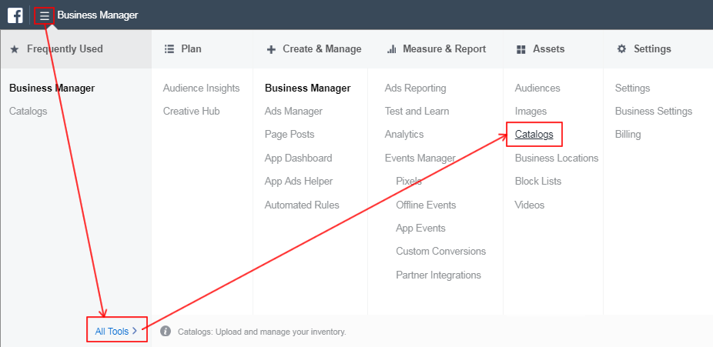Open Offline Events

point(426,205)
